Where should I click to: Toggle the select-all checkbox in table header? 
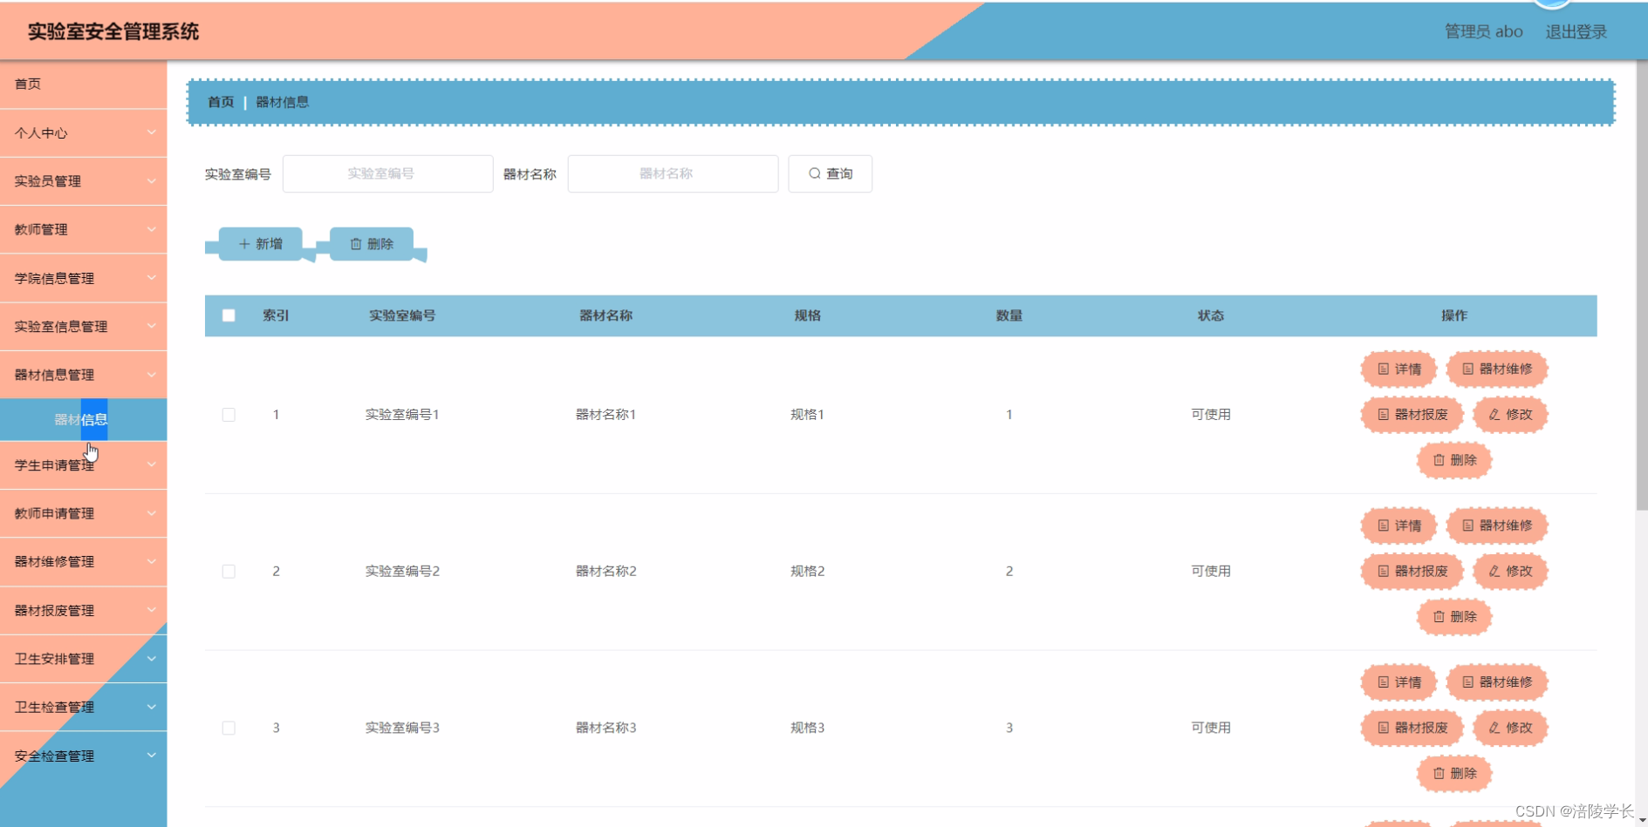(229, 315)
